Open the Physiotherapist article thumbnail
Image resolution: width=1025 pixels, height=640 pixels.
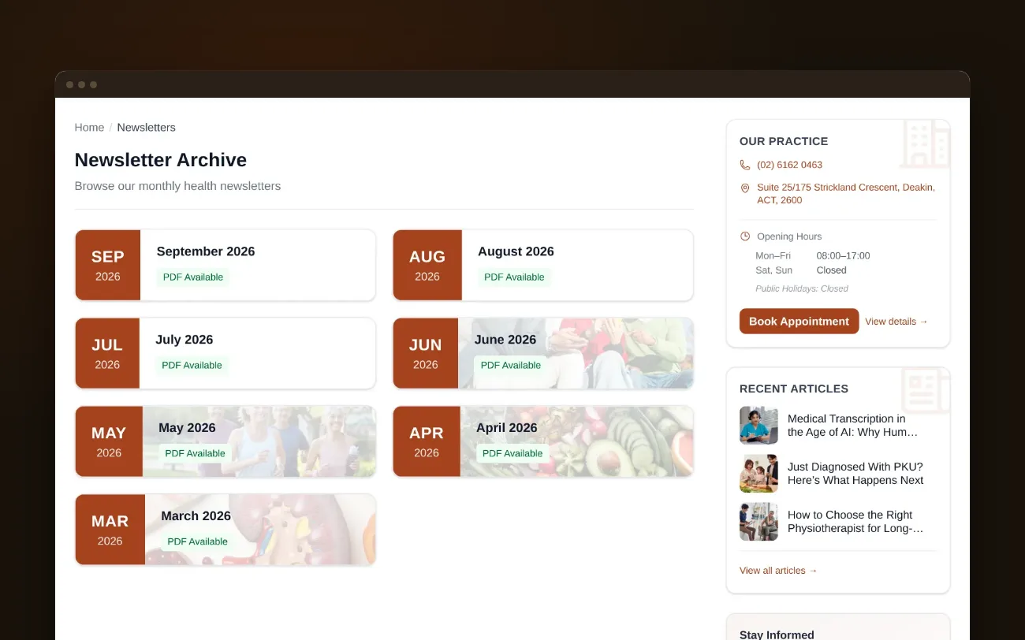pos(758,522)
